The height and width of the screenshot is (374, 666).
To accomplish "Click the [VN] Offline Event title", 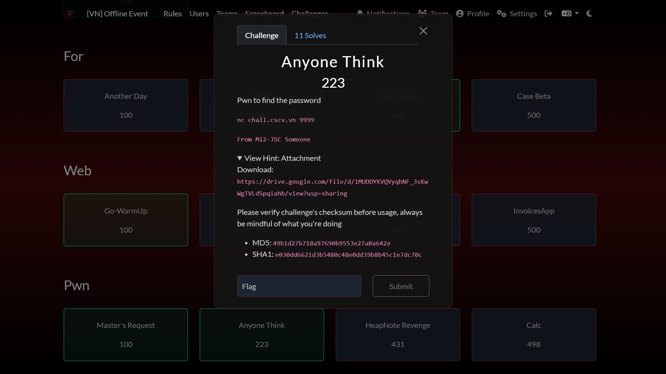I will tap(117, 14).
